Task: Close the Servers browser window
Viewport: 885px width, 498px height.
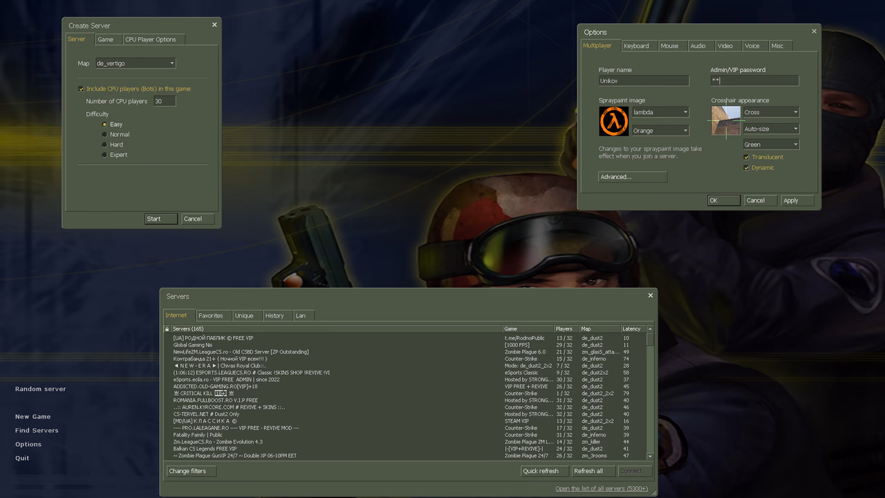Action: tap(650, 295)
